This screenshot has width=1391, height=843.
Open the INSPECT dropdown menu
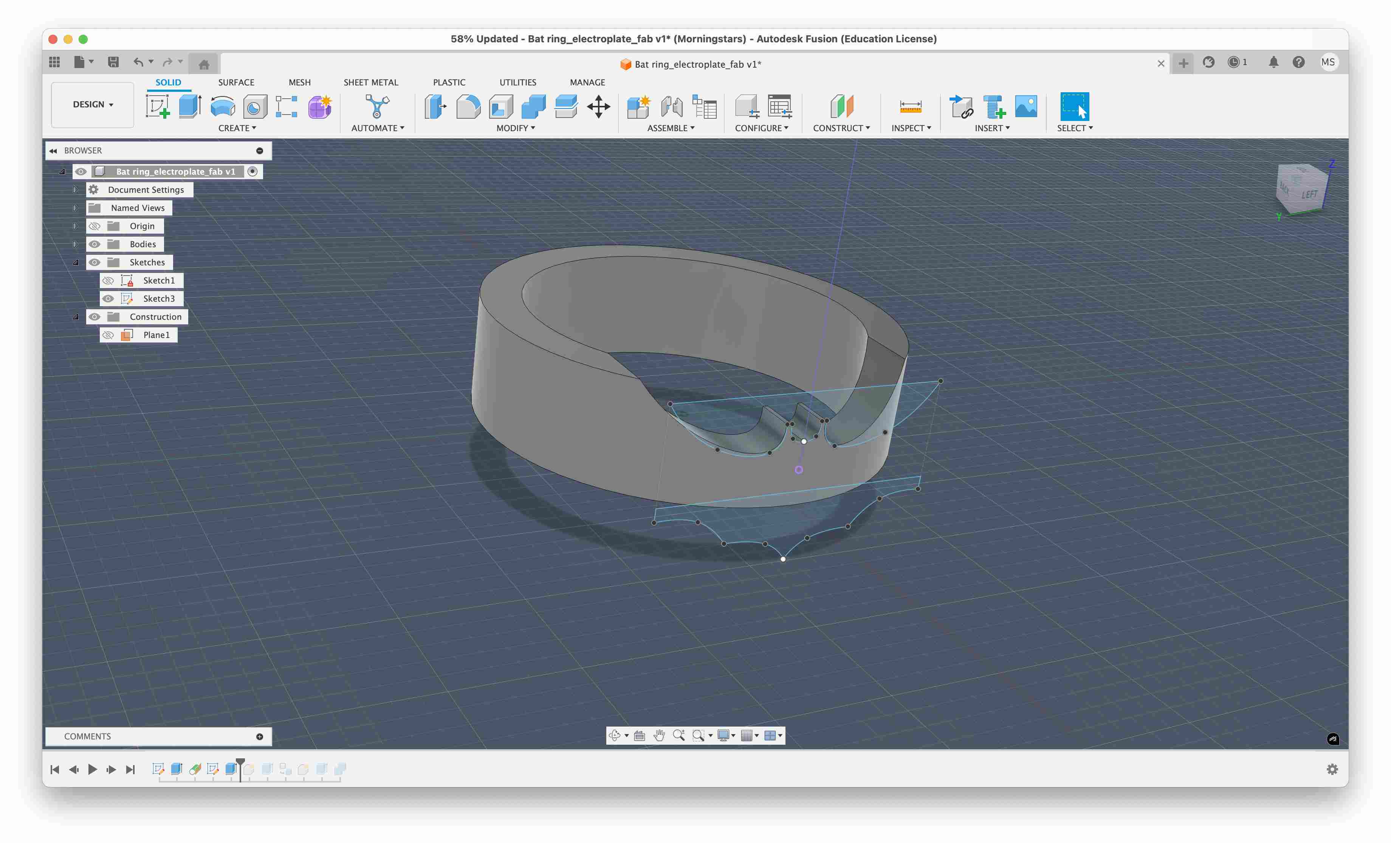tap(911, 128)
